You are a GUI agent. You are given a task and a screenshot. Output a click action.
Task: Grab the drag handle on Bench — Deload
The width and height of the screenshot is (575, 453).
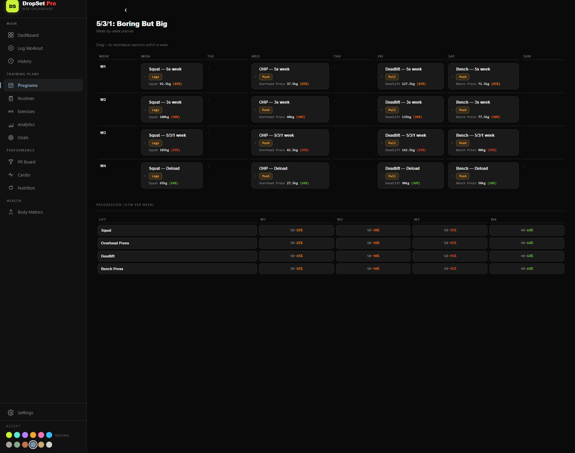click(x=452, y=176)
